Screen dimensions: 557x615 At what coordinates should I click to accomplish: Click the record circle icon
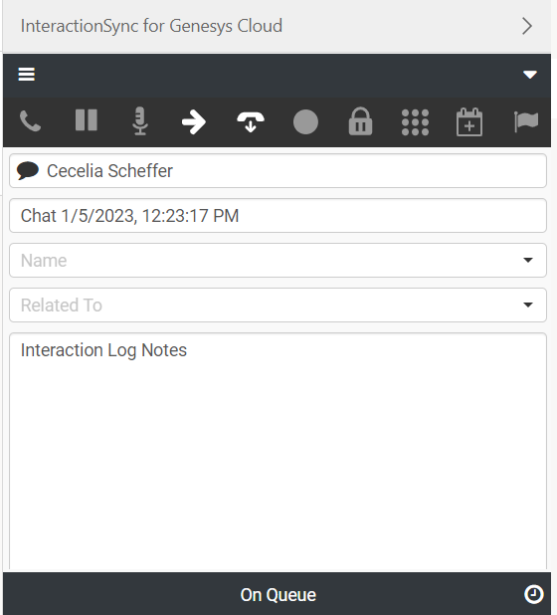click(x=305, y=122)
